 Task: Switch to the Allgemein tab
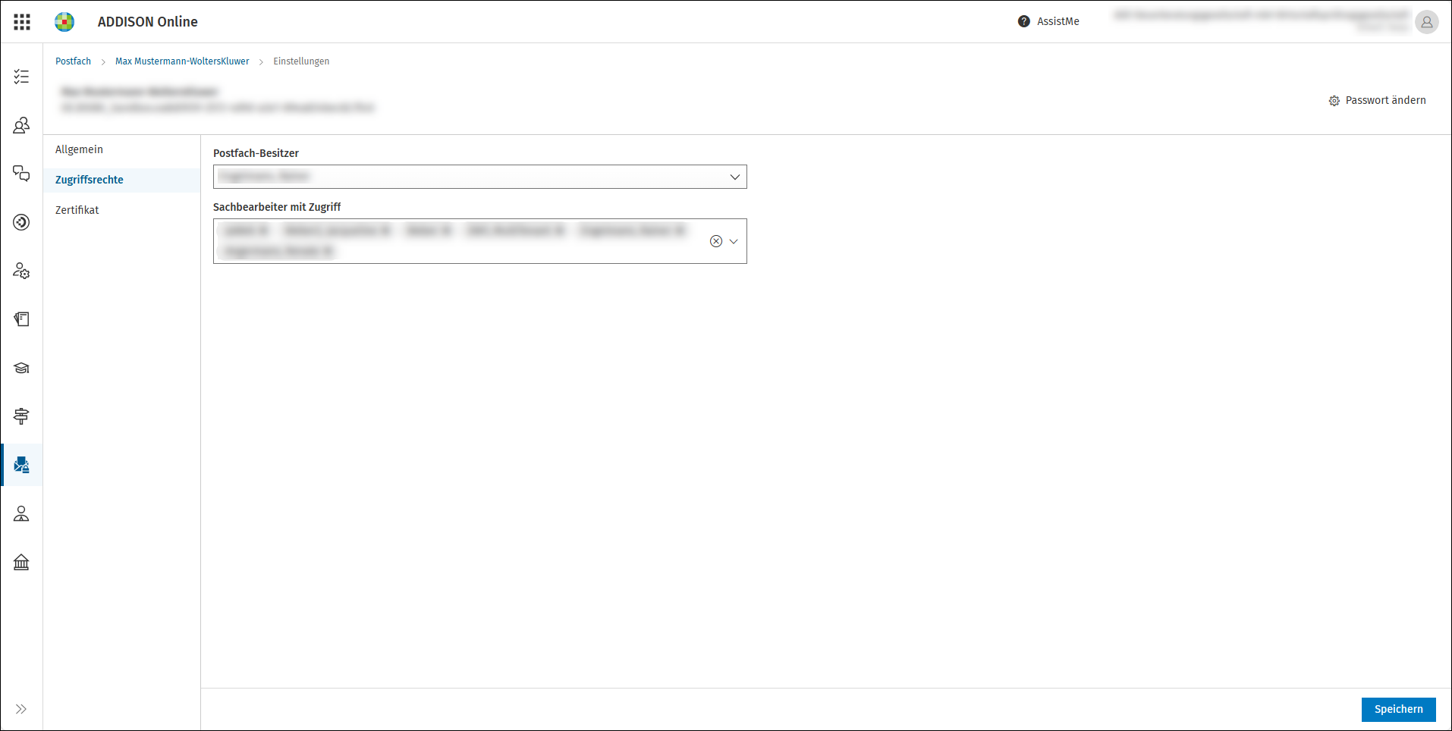pyautogui.click(x=79, y=149)
